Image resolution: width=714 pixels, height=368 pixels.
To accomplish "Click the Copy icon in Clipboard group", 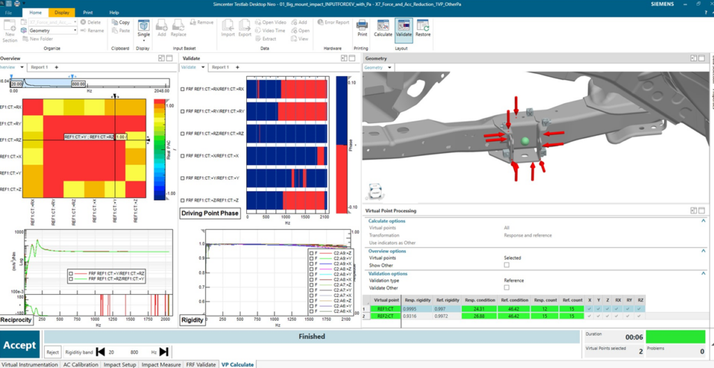I will tap(120, 22).
